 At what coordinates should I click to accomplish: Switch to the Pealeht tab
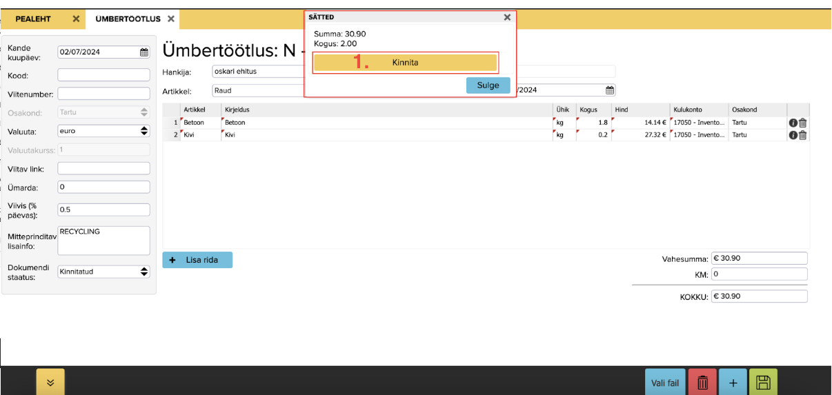(x=33, y=19)
